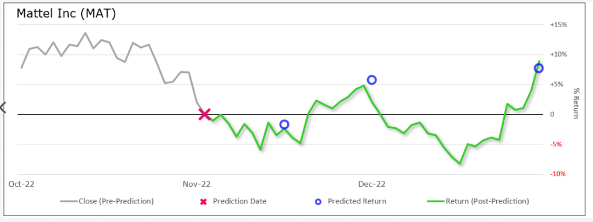Click the green line swatch in legend

click(435, 201)
